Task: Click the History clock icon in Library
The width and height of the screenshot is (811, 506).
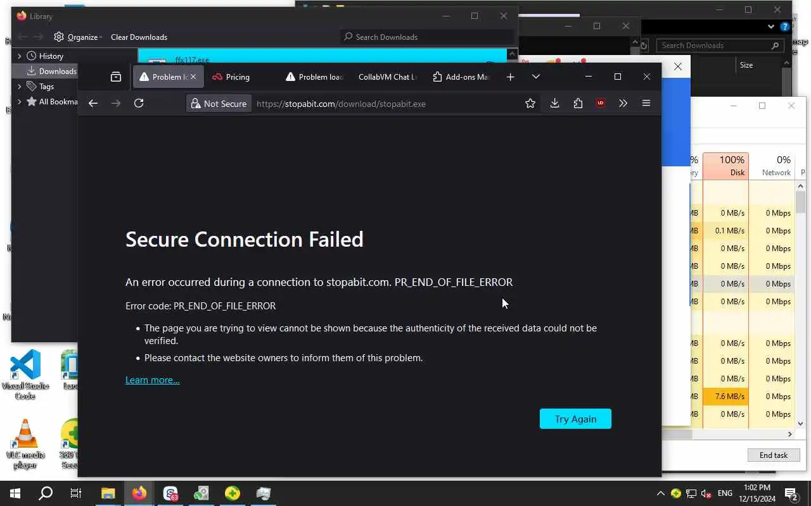Action: [x=31, y=56]
